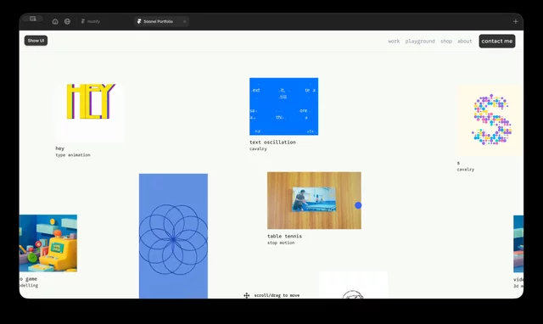Click the 'type animation' caption
The image size is (543, 324).
pos(73,155)
